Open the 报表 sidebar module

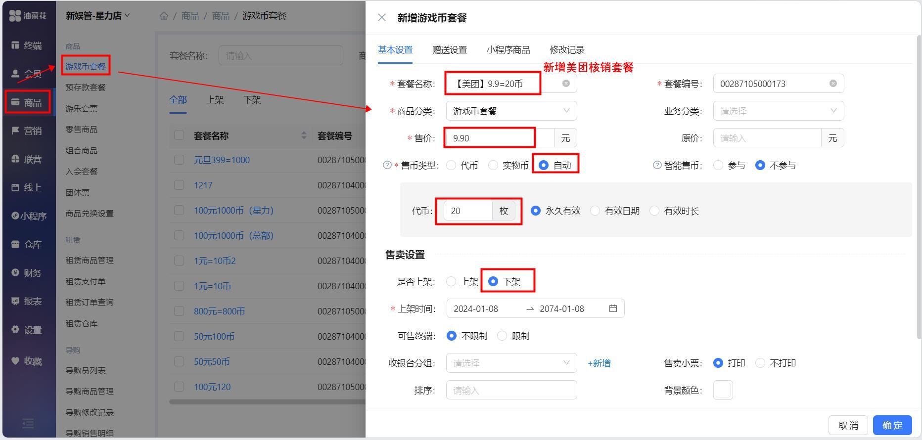[x=27, y=301]
